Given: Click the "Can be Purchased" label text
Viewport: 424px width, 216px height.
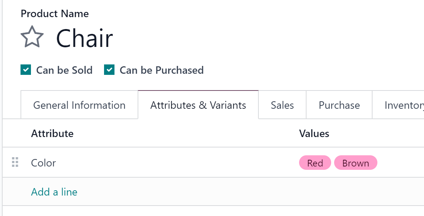Looking at the screenshot, I should click(x=162, y=70).
